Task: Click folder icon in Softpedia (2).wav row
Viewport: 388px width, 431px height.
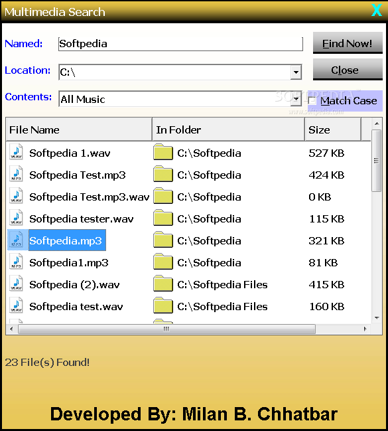Action: point(163,284)
